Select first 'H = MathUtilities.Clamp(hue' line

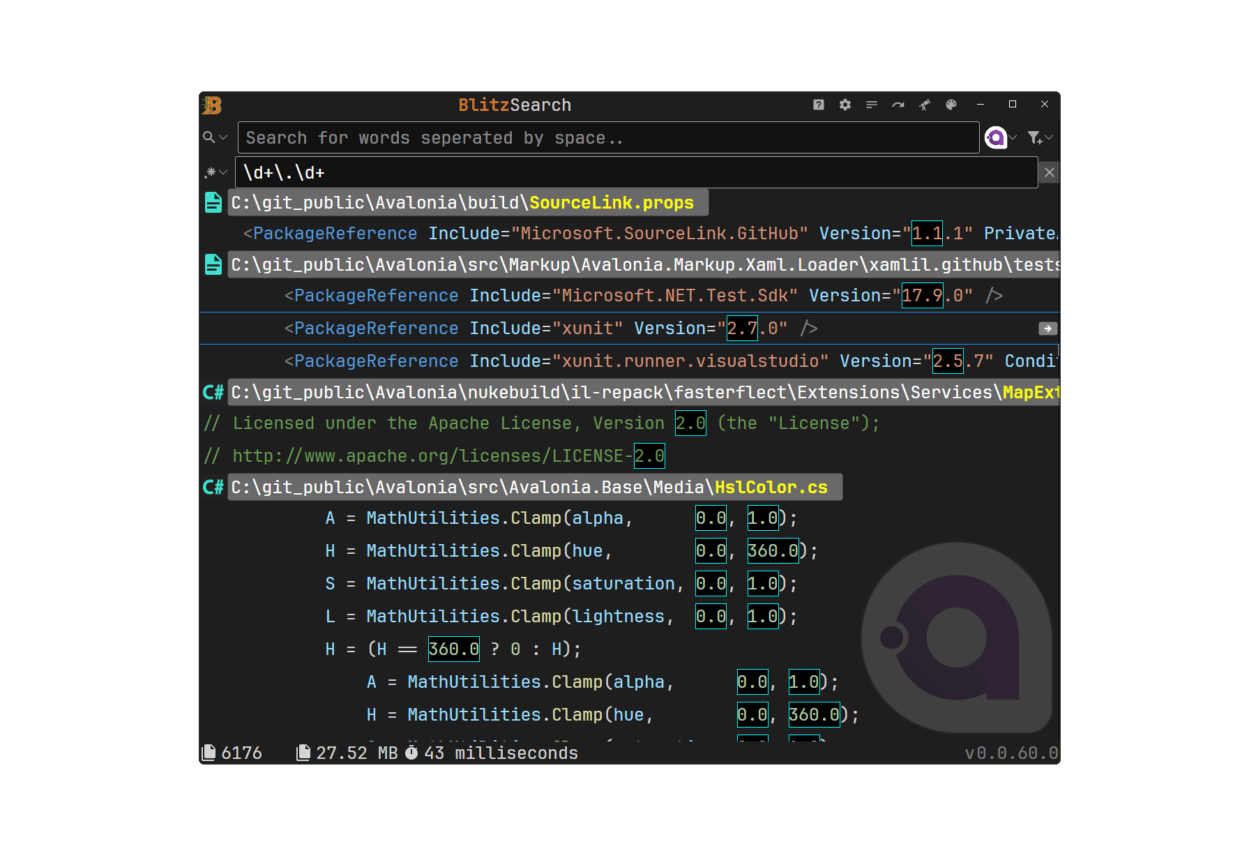630,551
